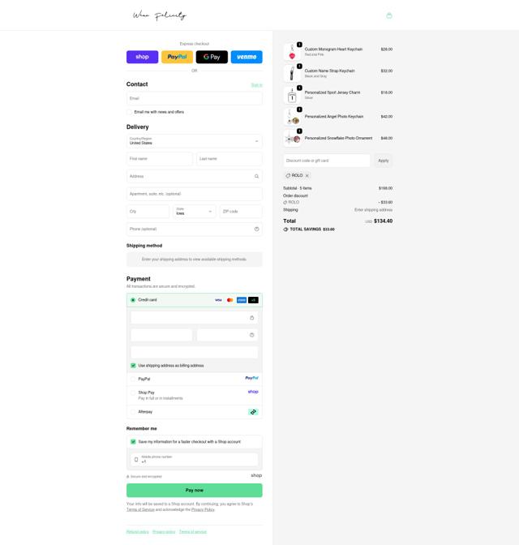Viewport: 519px width, 545px height.
Task: Click Apply next to the discount code field
Action: click(x=383, y=161)
